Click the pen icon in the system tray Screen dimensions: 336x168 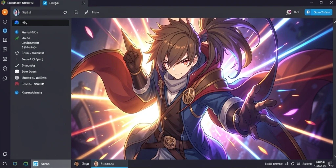(287, 164)
